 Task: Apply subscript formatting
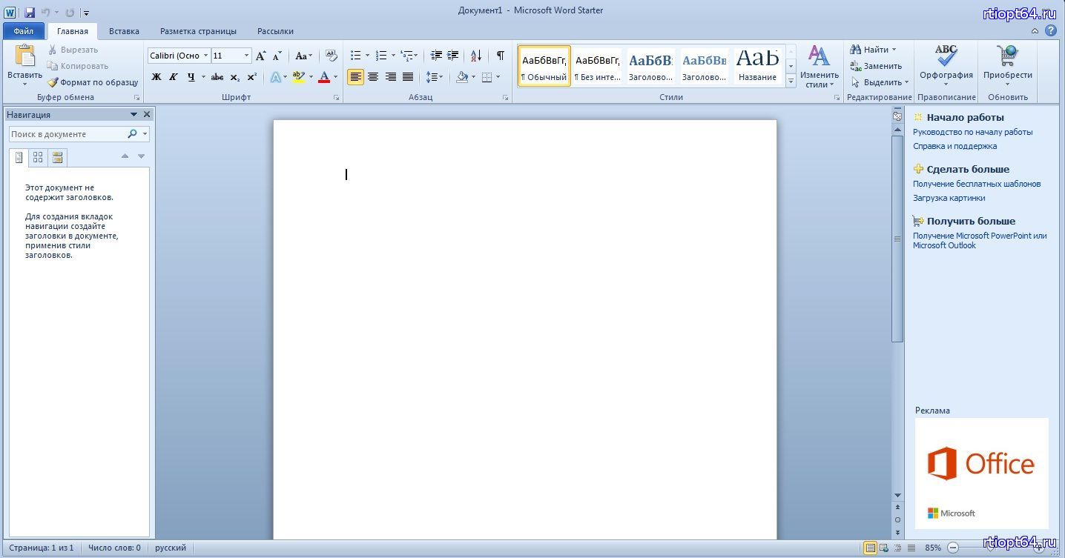[234, 77]
